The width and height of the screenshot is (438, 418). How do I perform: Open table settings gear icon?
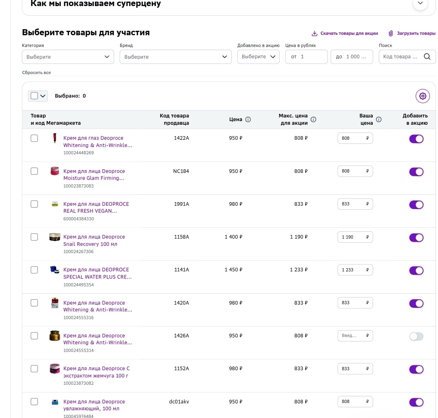tap(423, 96)
